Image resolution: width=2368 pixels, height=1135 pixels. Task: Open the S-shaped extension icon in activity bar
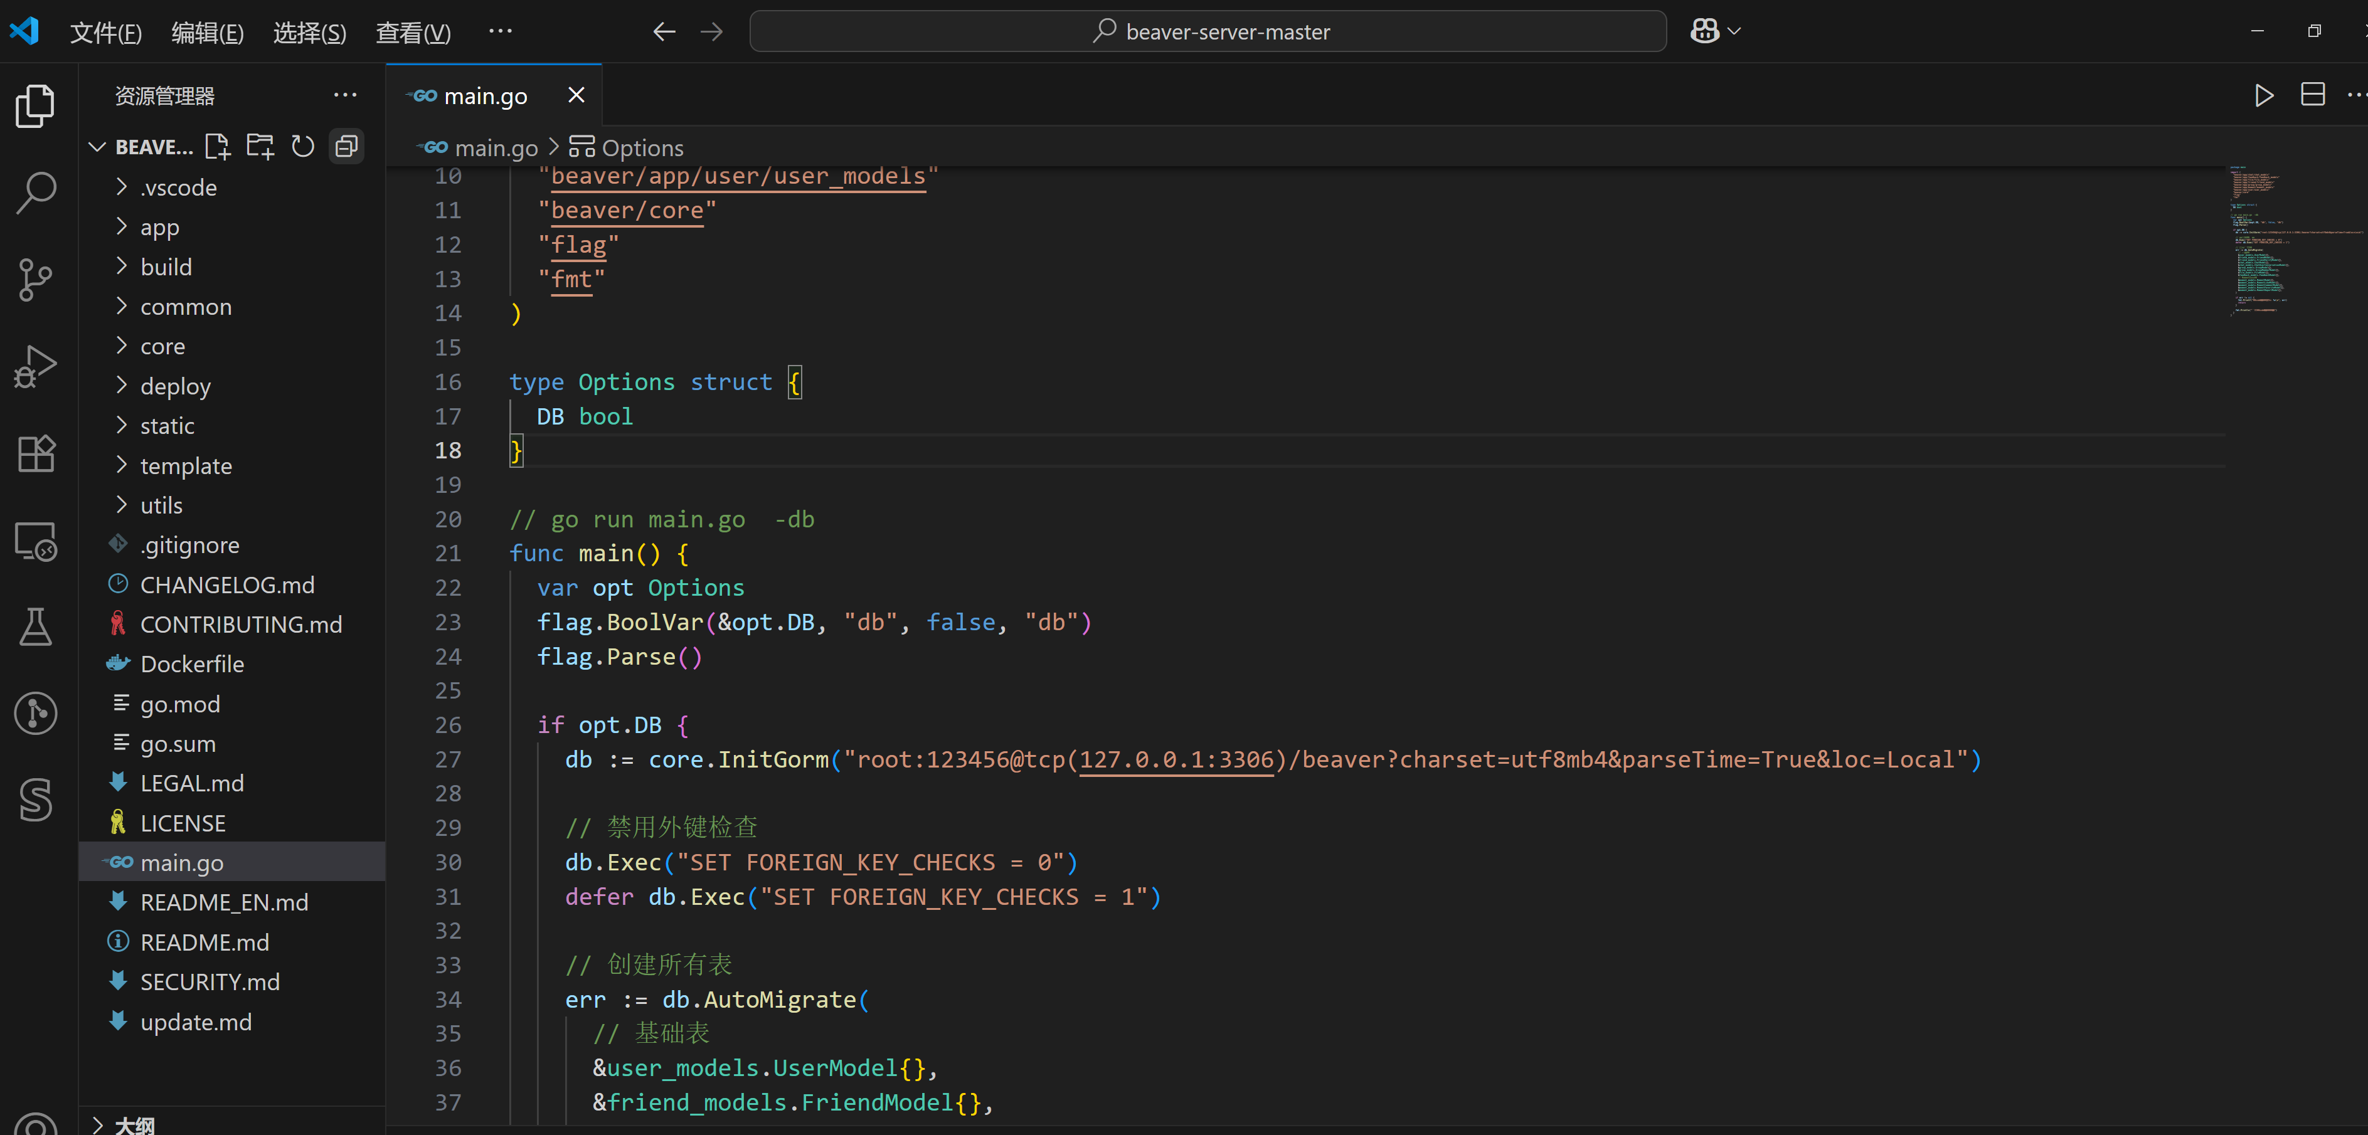(x=36, y=800)
